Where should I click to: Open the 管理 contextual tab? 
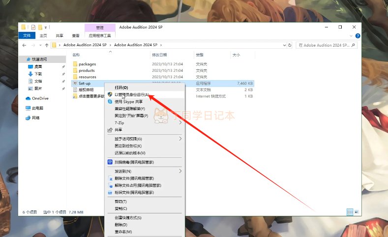coord(100,28)
